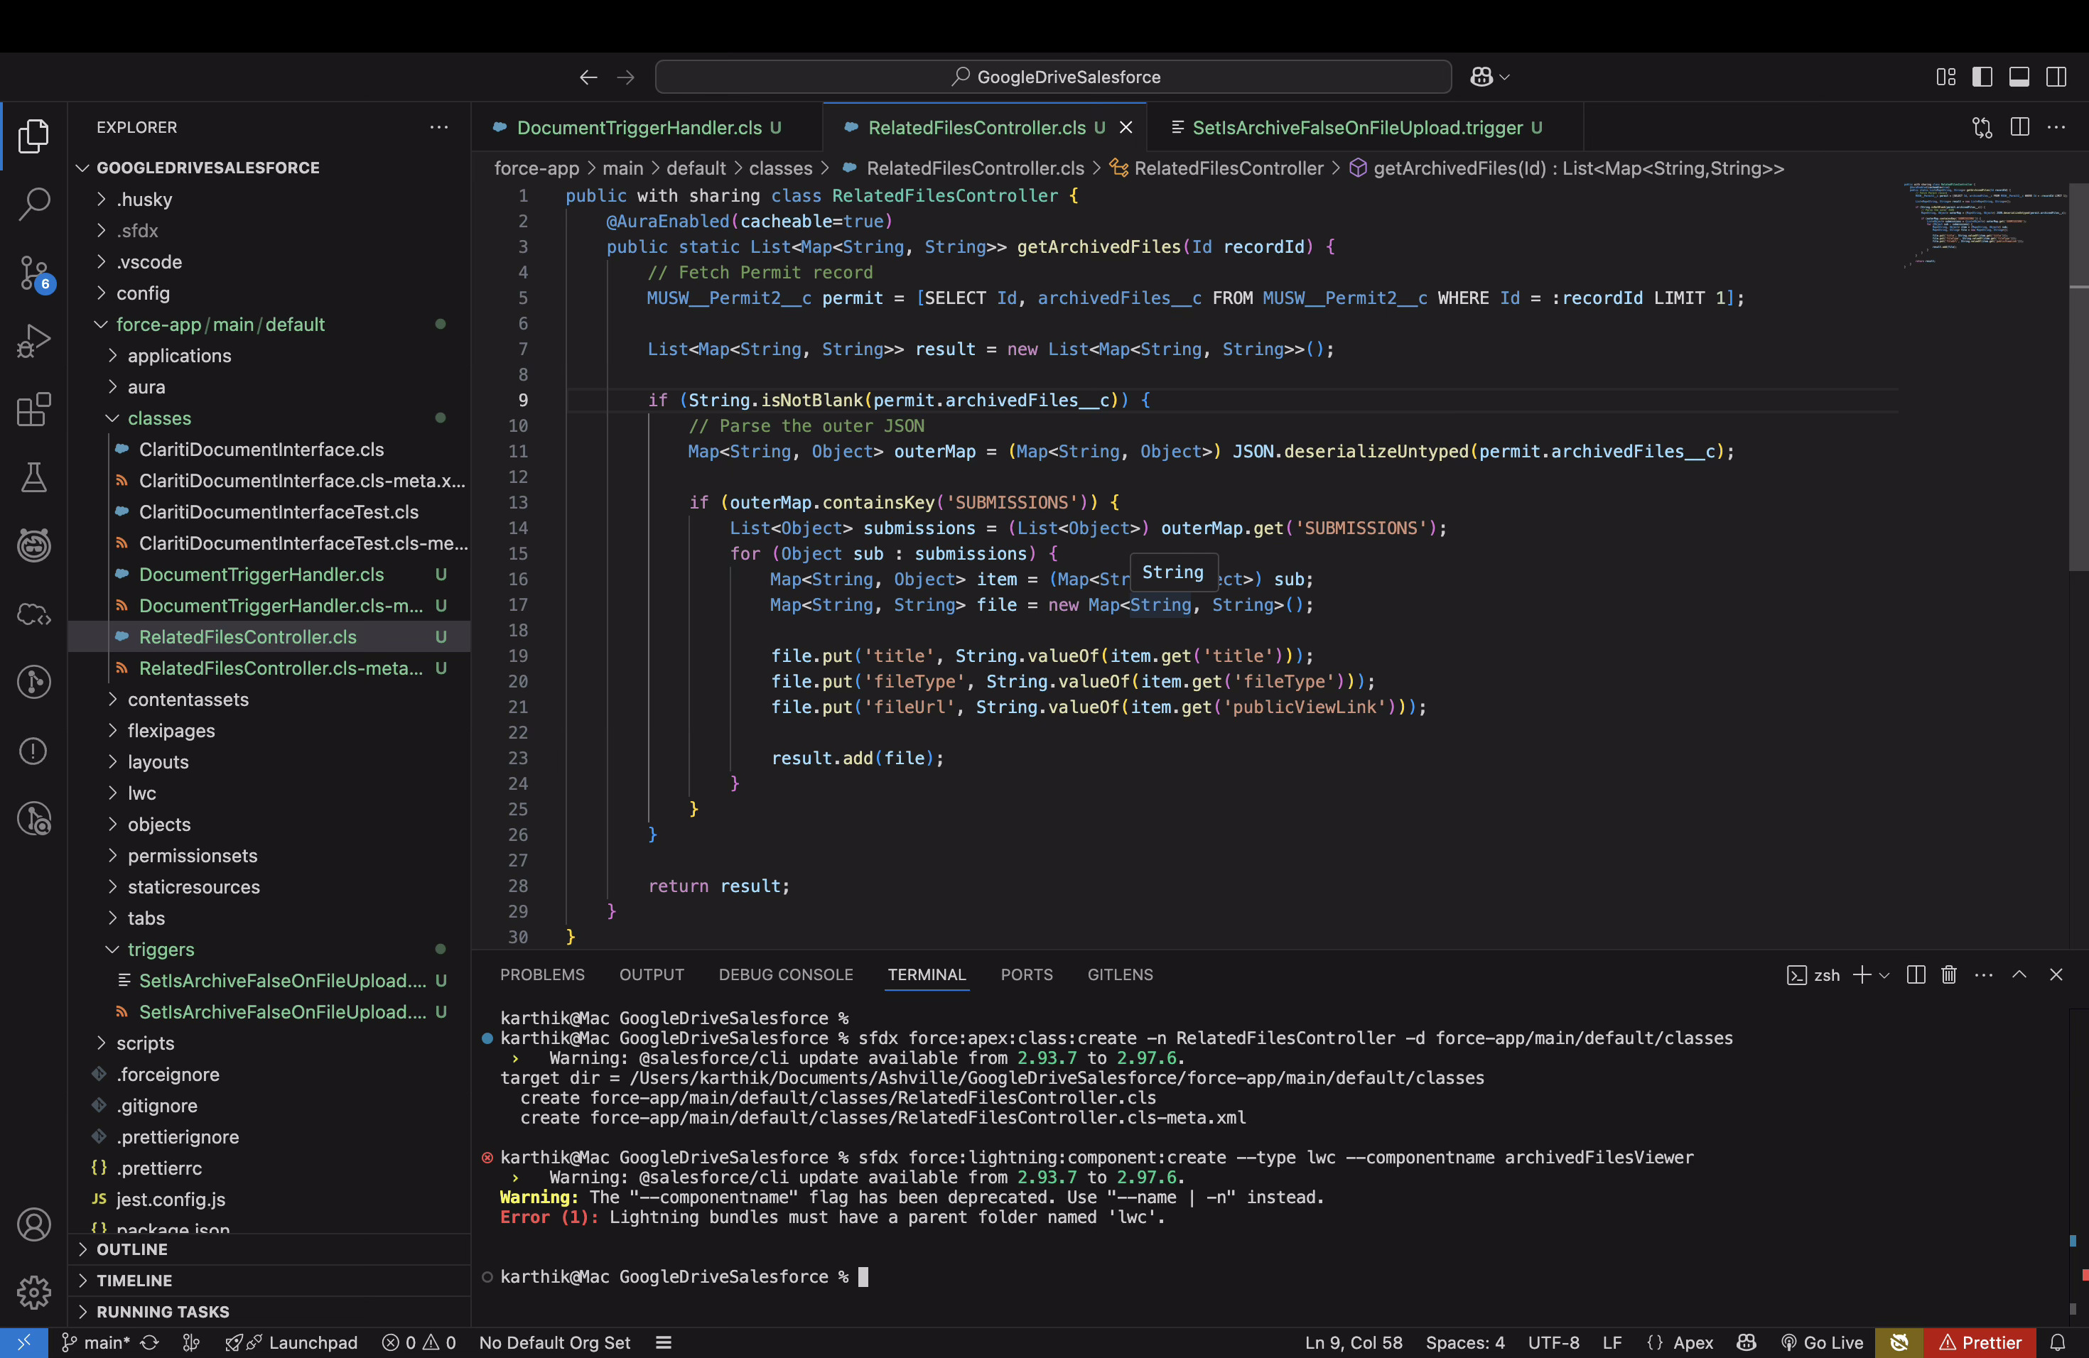This screenshot has width=2089, height=1358.
Task: Collapse the triggers folder
Action: coord(161,949)
